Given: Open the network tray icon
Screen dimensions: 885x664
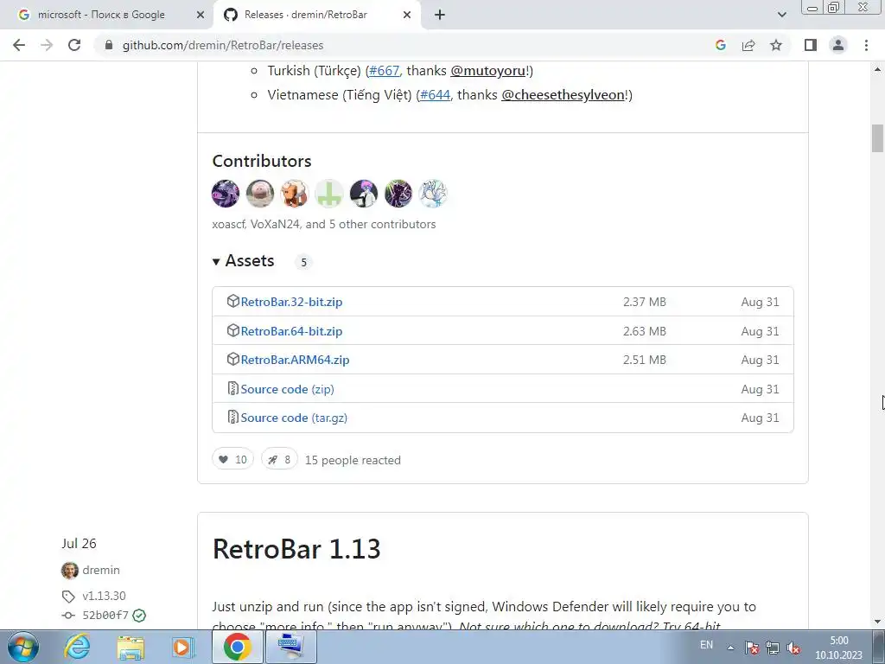Looking at the screenshot, I should coord(772,648).
